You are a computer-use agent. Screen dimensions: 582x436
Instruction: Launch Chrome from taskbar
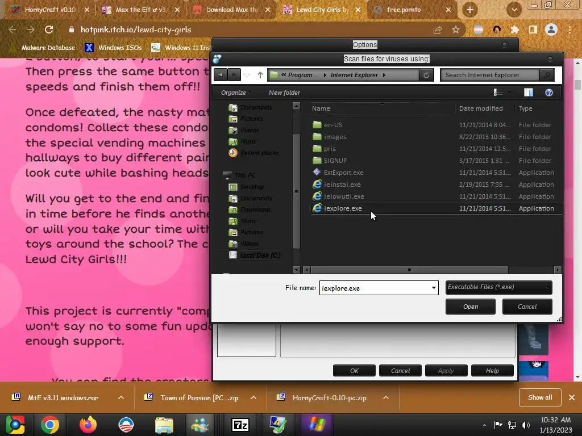coord(50,425)
